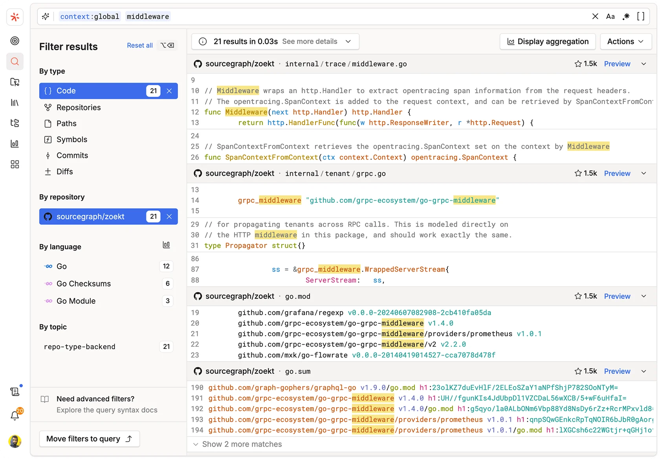Toggle structural search brackets mode
Screen dimensions: 660x459
[641, 17]
